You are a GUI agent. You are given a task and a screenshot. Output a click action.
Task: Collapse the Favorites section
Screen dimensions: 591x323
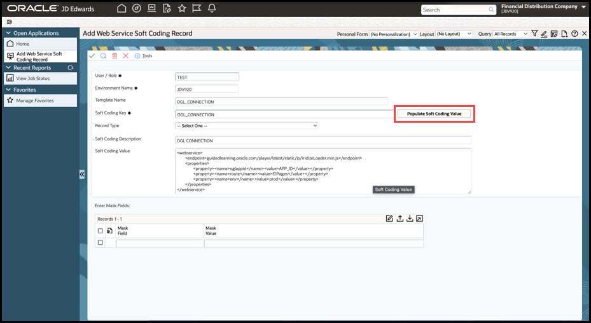tap(8, 90)
